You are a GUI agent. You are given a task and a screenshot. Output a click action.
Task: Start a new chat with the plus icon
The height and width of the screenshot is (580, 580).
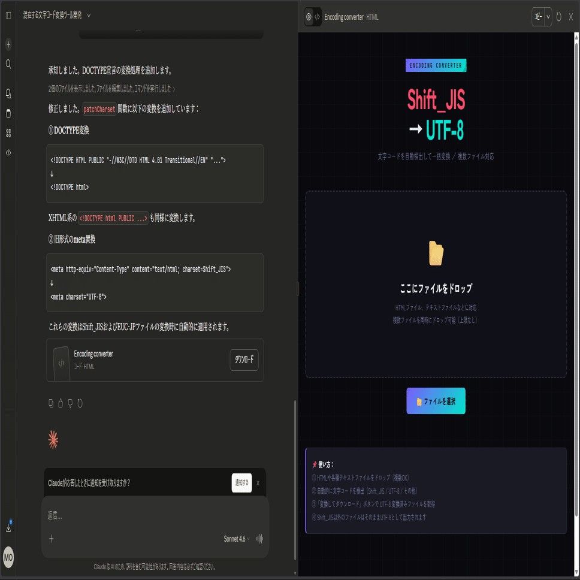click(8, 44)
